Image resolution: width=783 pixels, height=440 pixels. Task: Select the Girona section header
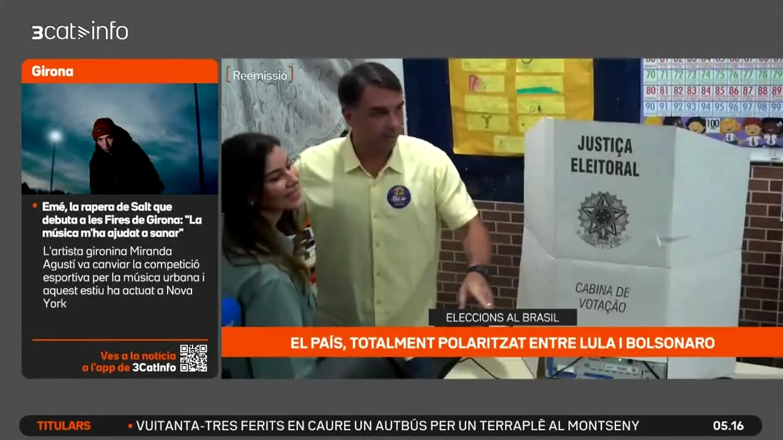point(120,71)
